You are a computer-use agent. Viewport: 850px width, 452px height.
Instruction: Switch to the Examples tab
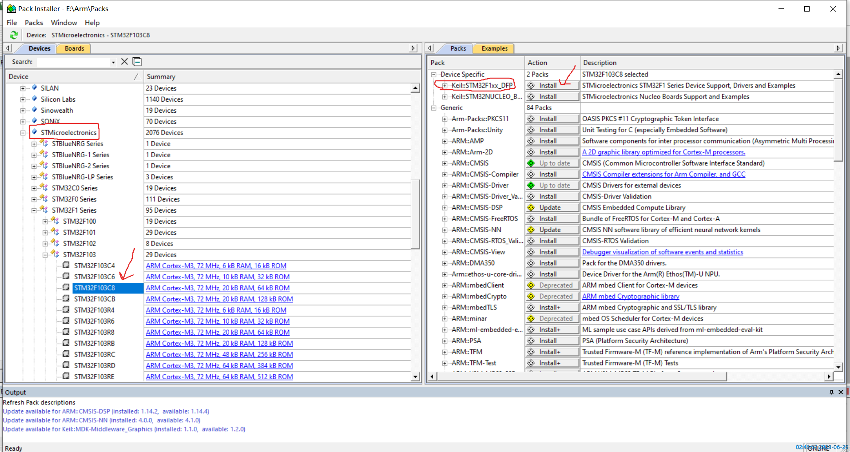tap(494, 48)
